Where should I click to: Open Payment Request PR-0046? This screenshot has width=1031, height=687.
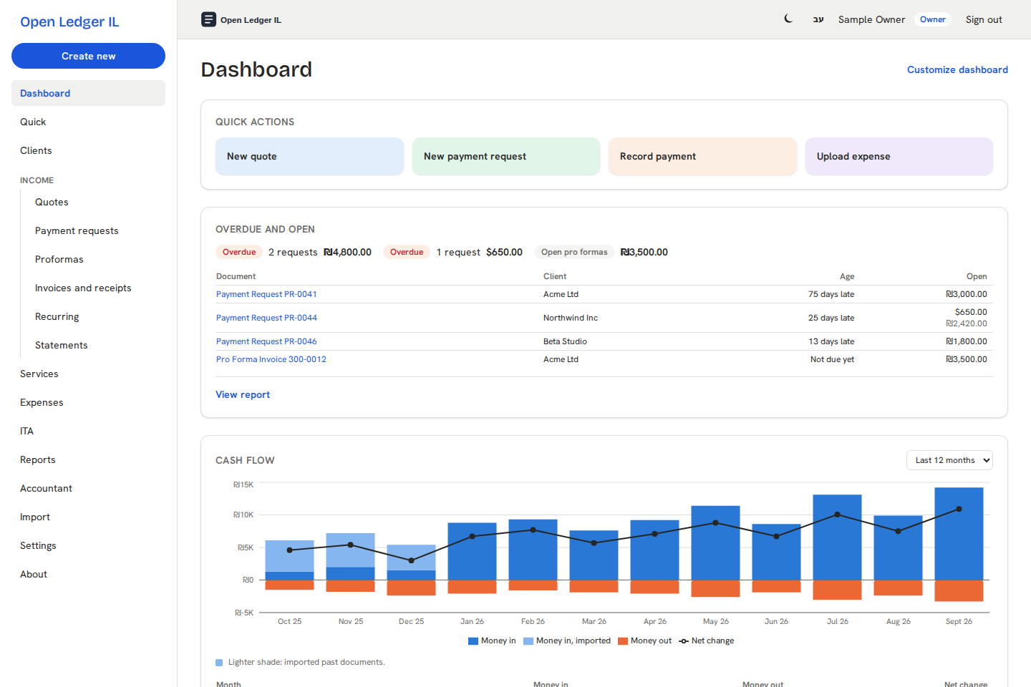266,341
